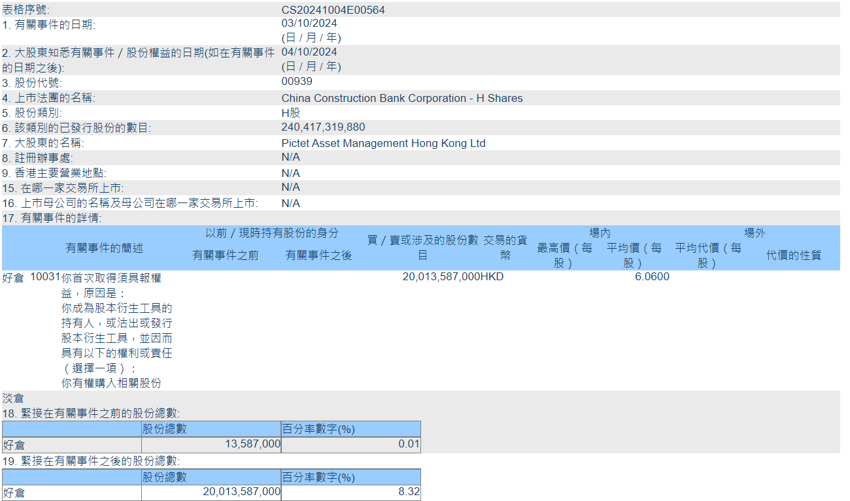850x501 pixels.
Task: Click the 表格序號 label
Action: 25,10
